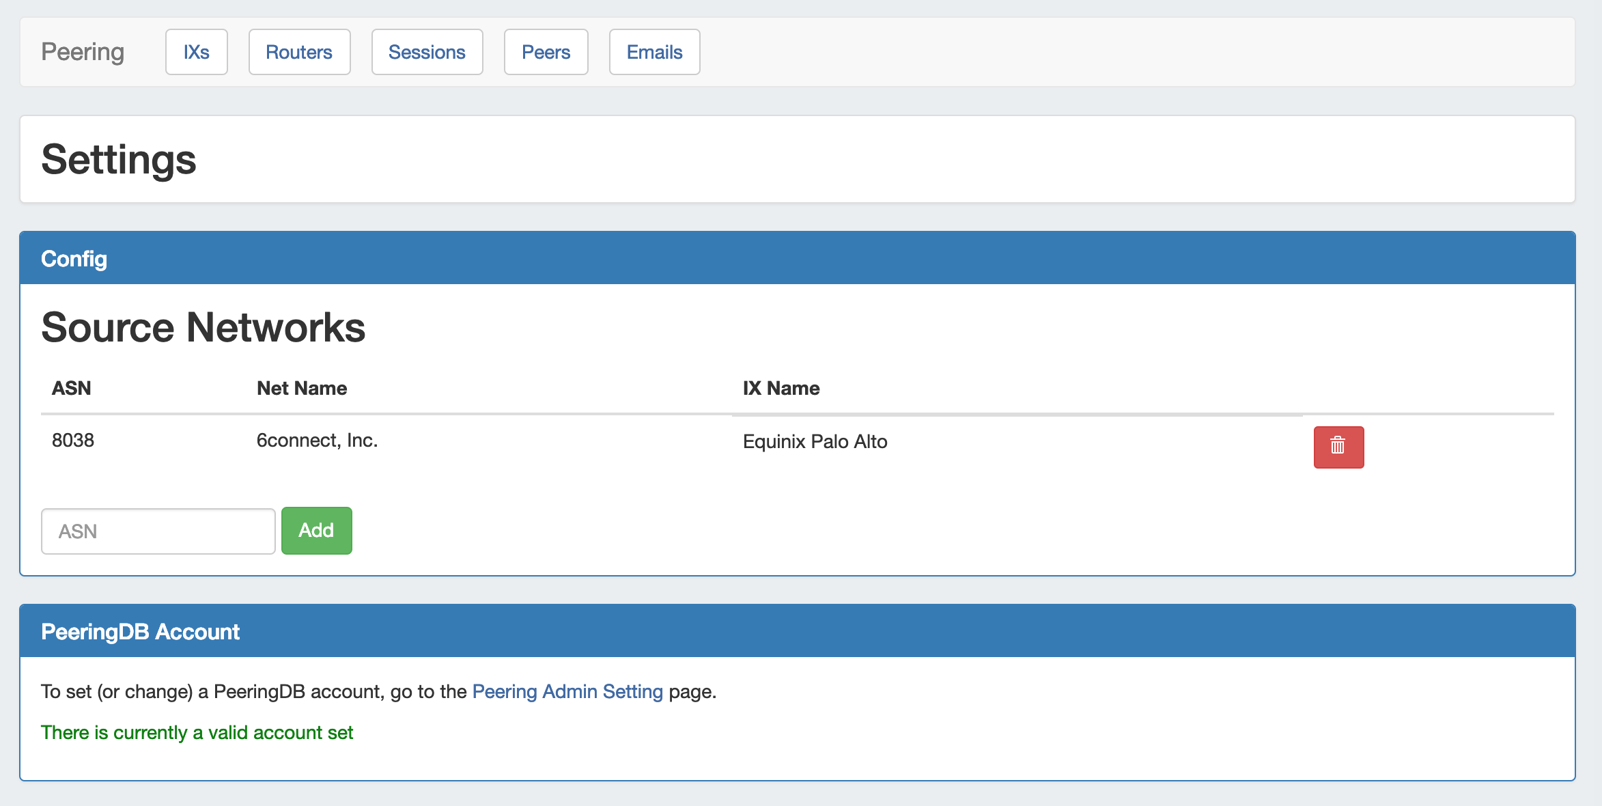Open the IXs section
1602x806 pixels.
pyautogui.click(x=196, y=52)
